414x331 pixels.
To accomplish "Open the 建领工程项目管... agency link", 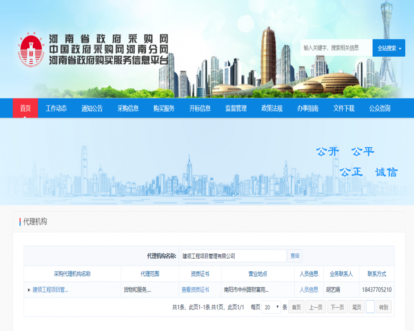I will [50, 290].
